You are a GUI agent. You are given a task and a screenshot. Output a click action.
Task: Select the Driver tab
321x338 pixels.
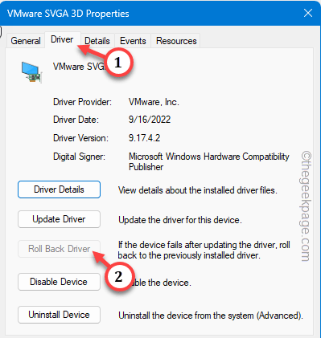click(x=62, y=39)
